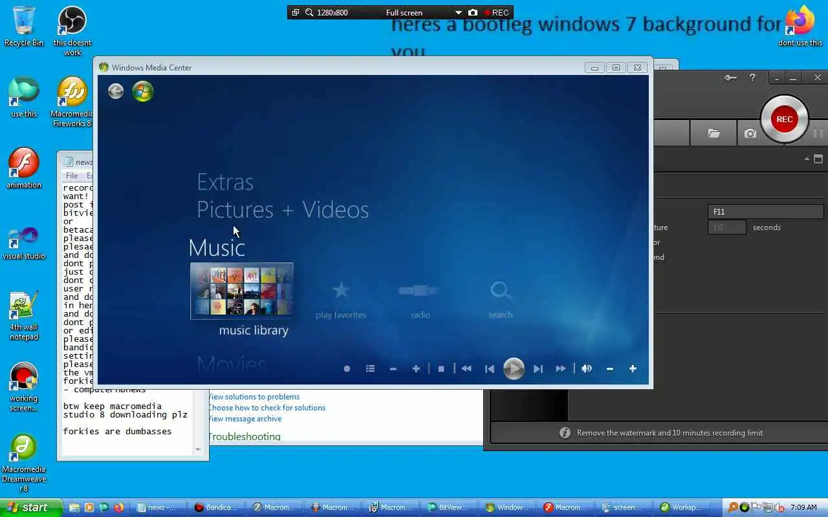Click the Media Center play button

click(x=514, y=368)
